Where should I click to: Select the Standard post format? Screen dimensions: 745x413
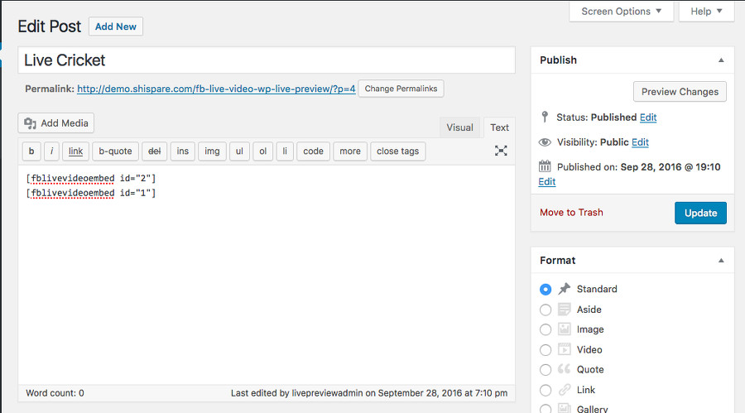pos(546,290)
